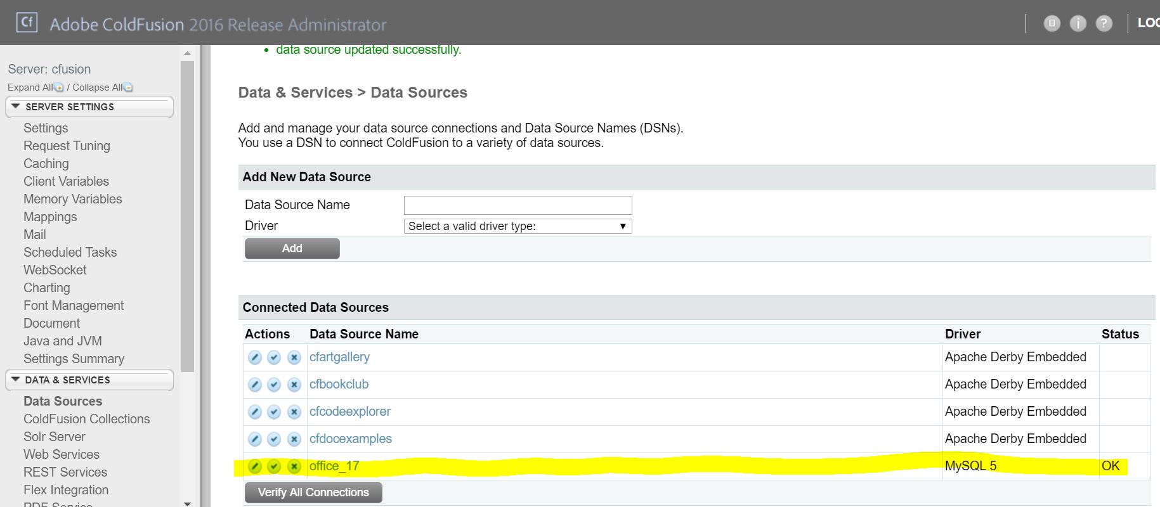Viewport: 1160px width, 507px height.
Task: Edit the office_17 data source
Action: (x=254, y=466)
